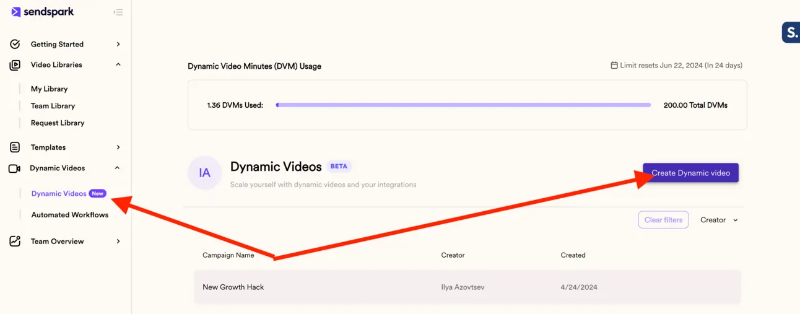Viewport: 800px width, 314px height.
Task: Click the 1.36 DVMs Used label
Action: [x=235, y=105]
